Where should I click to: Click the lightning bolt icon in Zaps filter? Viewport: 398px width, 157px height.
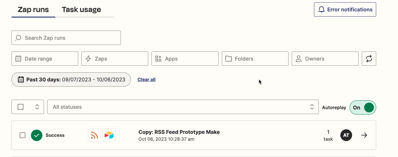88,59
